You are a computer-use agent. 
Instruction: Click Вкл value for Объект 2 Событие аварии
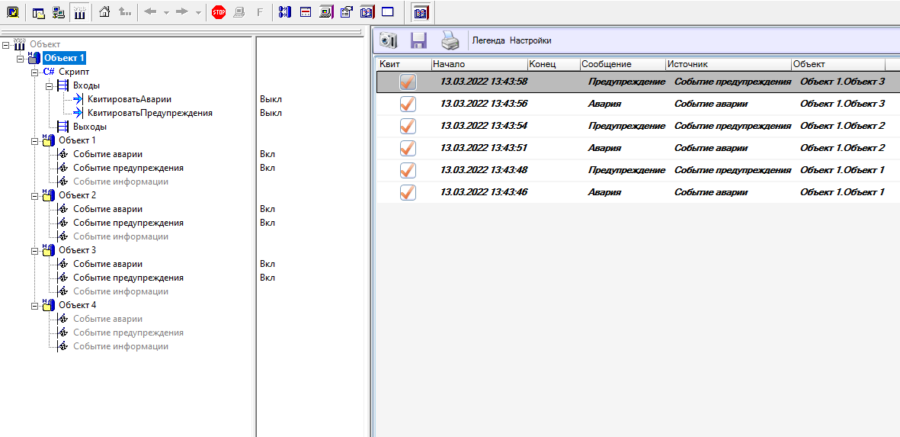tap(267, 209)
